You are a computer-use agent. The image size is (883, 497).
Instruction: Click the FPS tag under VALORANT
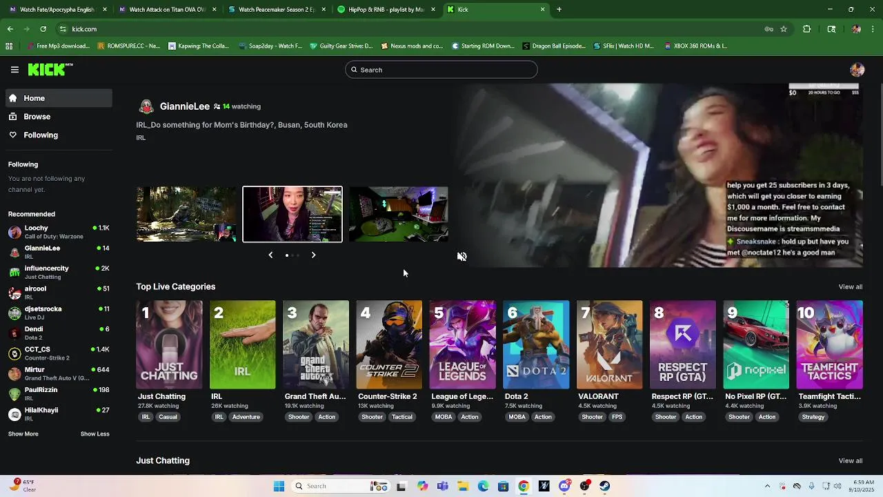617,417
